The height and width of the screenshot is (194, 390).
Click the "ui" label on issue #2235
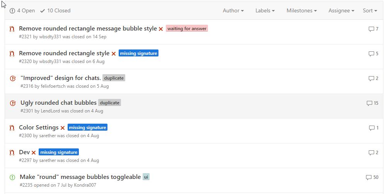tap(146, 177)
